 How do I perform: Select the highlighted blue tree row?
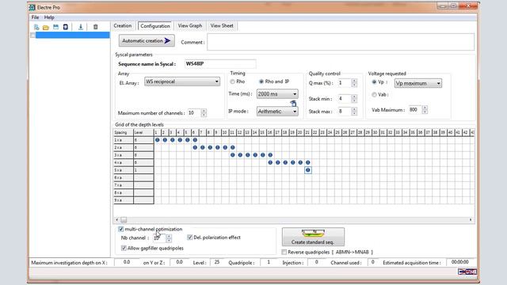72,35
